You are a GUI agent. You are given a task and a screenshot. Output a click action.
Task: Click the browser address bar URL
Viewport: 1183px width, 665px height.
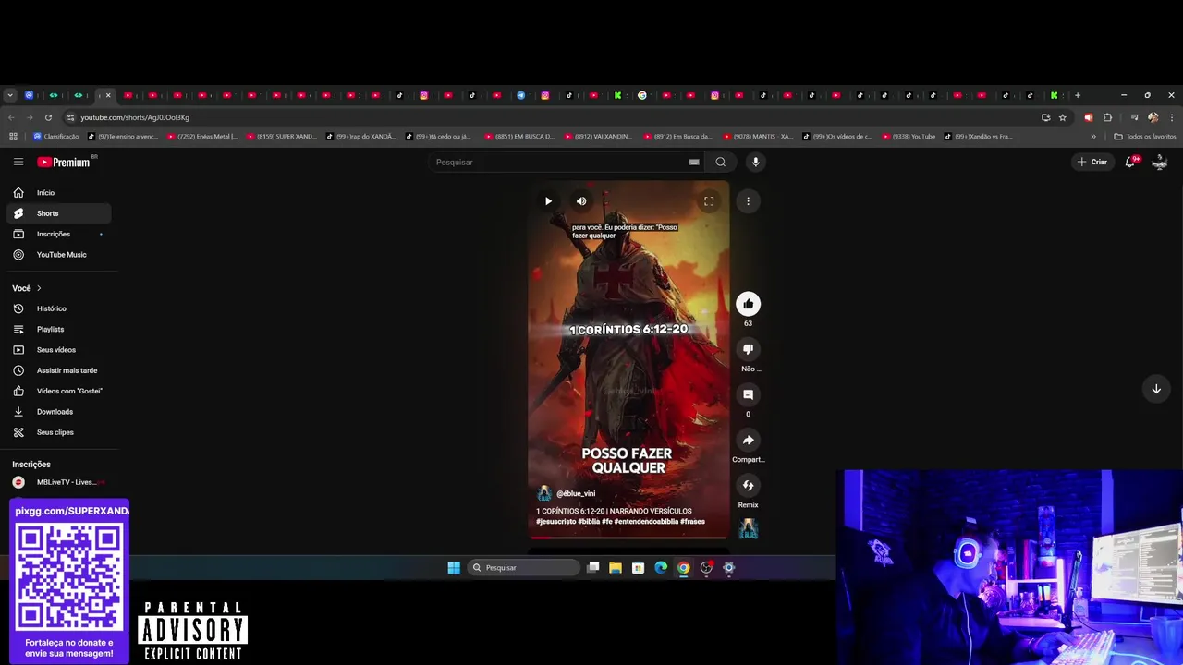[x=135, y=117]
